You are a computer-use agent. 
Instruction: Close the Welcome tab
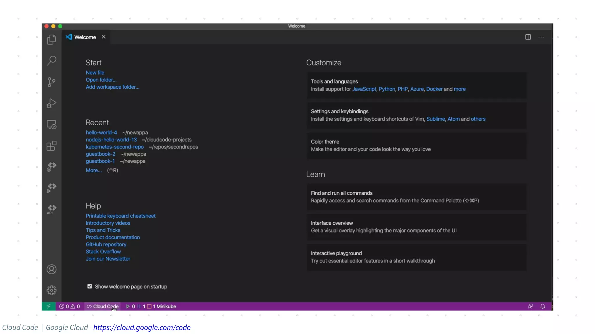point(103,37)
